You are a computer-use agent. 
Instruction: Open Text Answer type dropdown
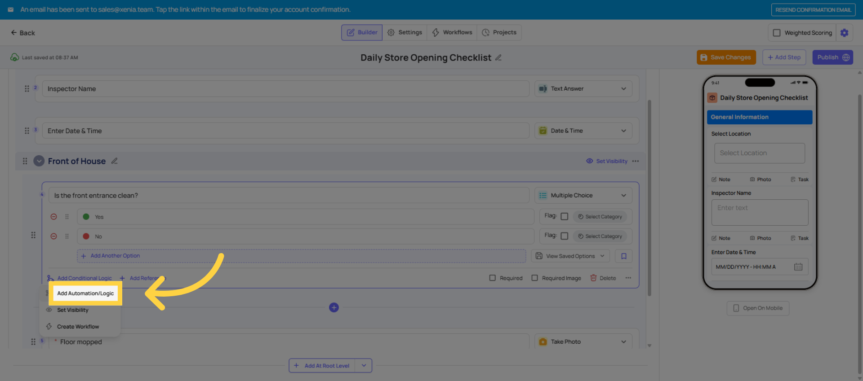click(583, 89)
